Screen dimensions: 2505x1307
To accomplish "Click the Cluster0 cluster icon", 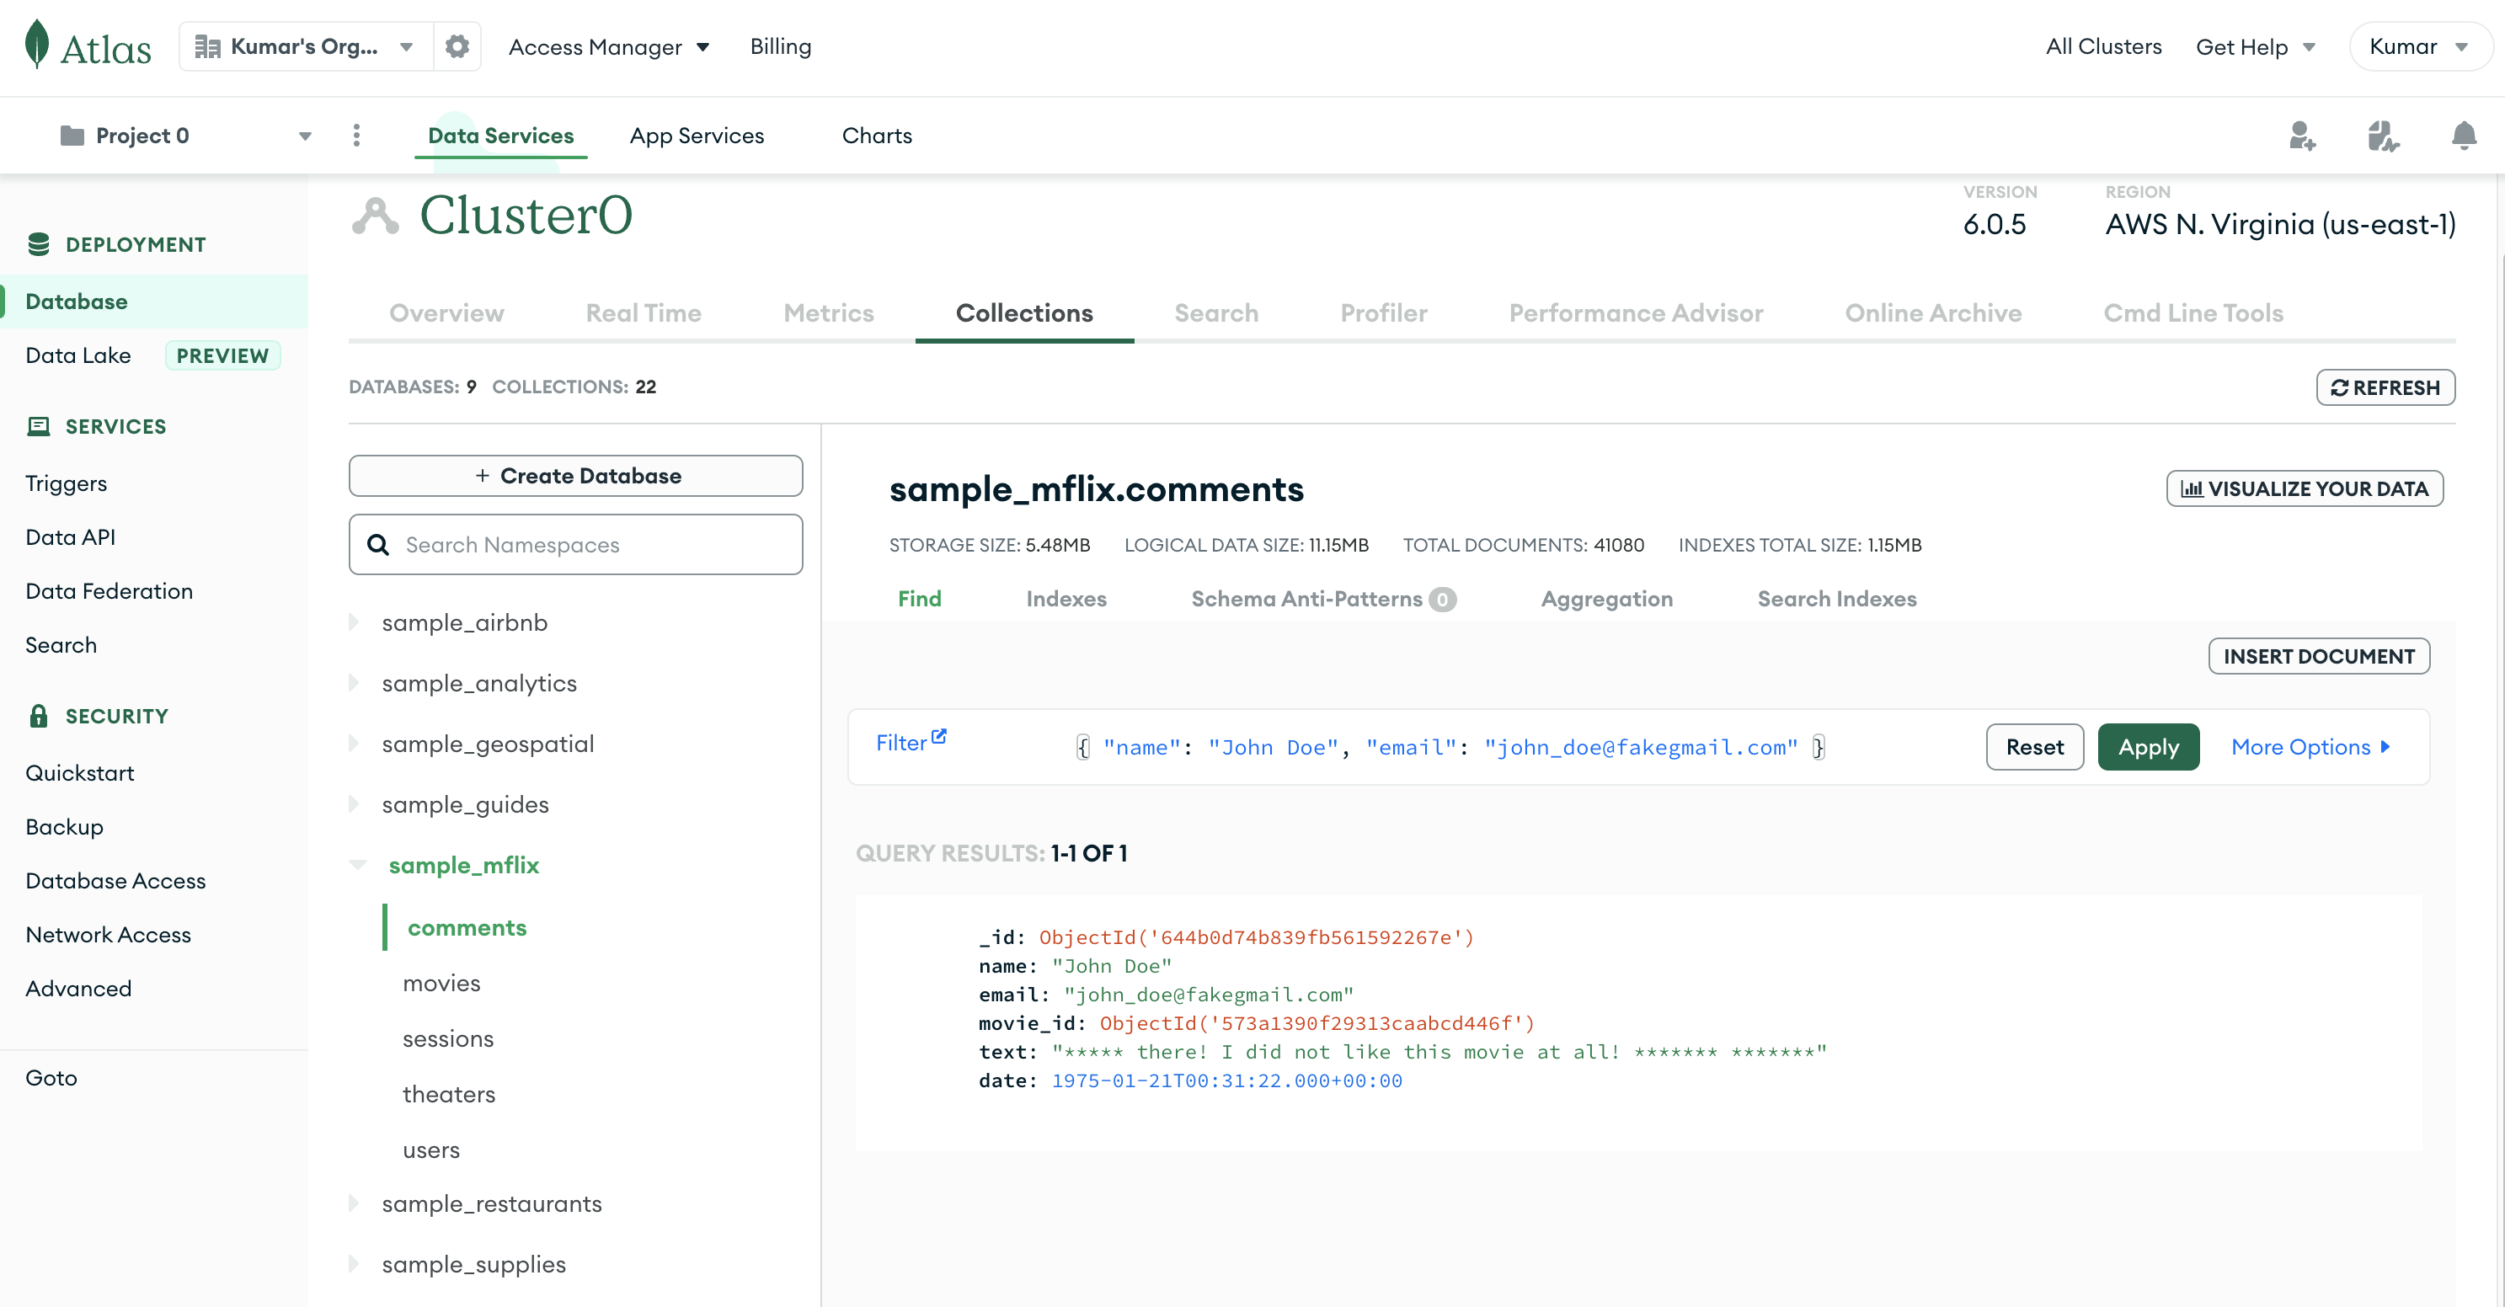I will click(x=376, y=215).
